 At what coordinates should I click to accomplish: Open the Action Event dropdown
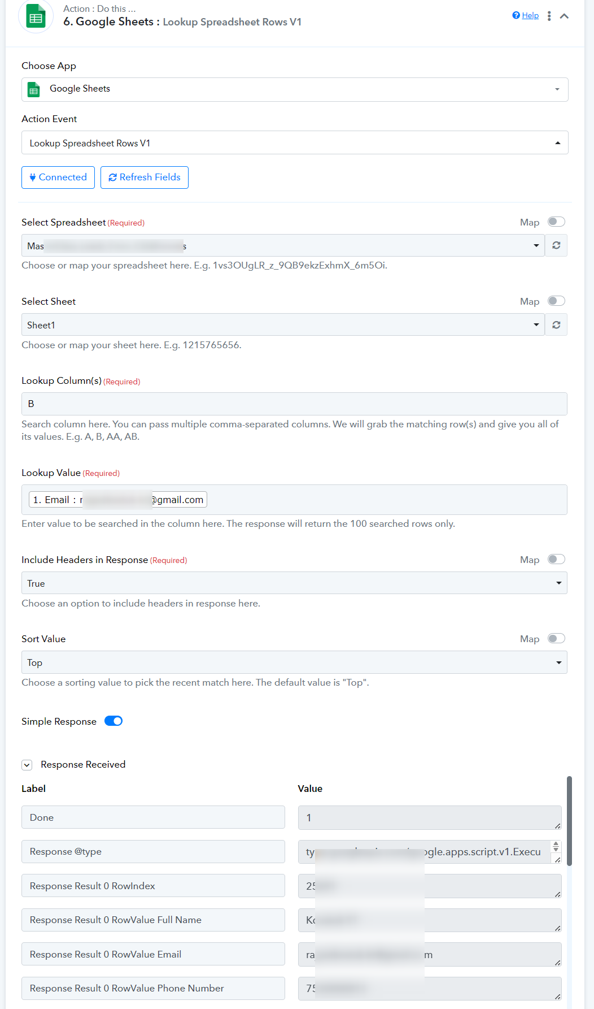pos(295,142)
